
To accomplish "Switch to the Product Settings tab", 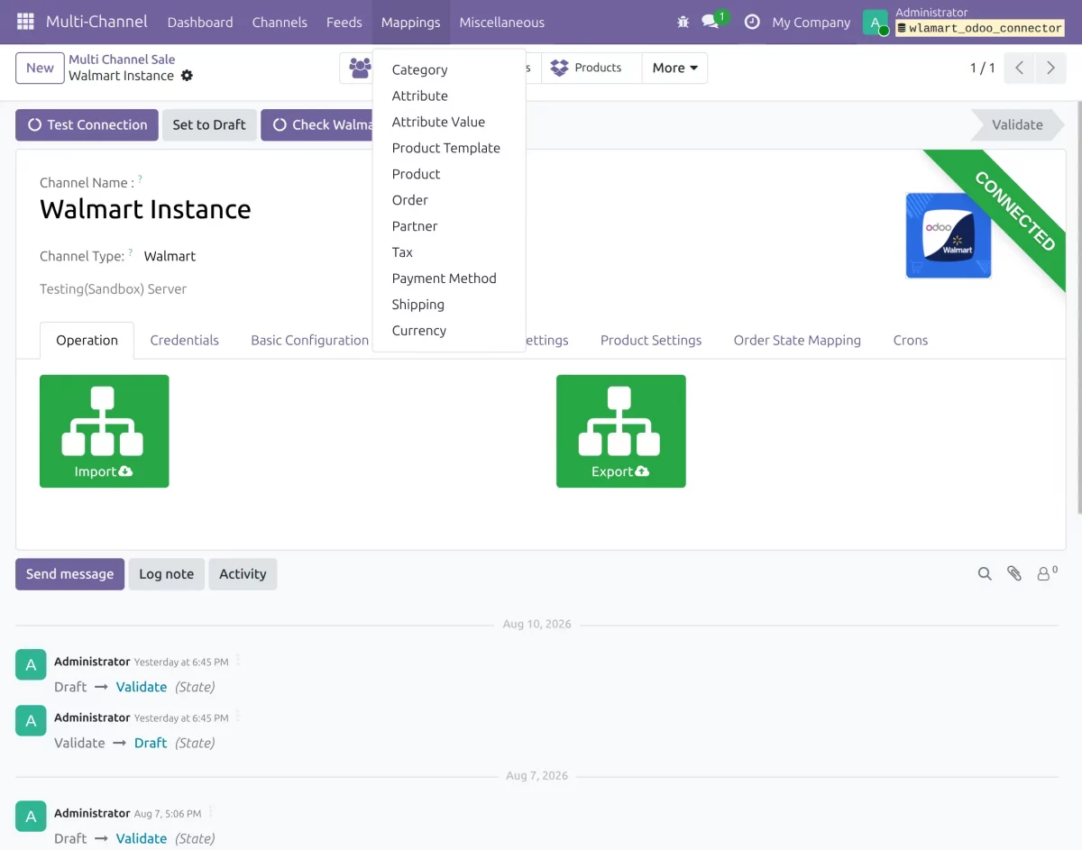I will pos(651,340).
